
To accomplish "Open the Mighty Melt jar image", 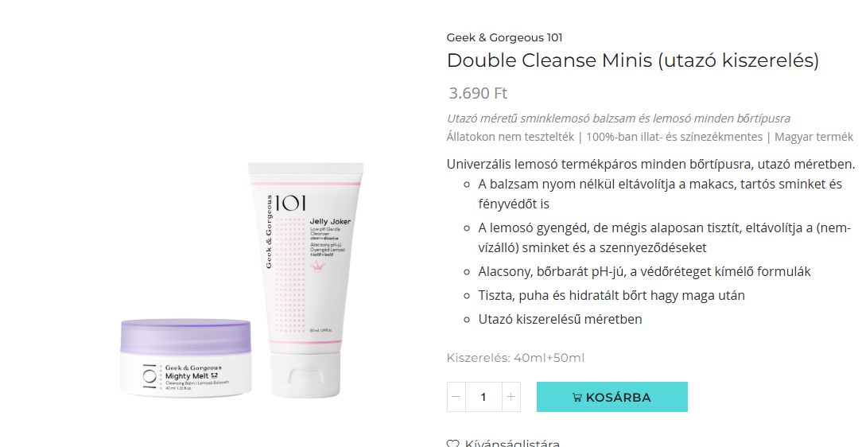I will point(186,357).
